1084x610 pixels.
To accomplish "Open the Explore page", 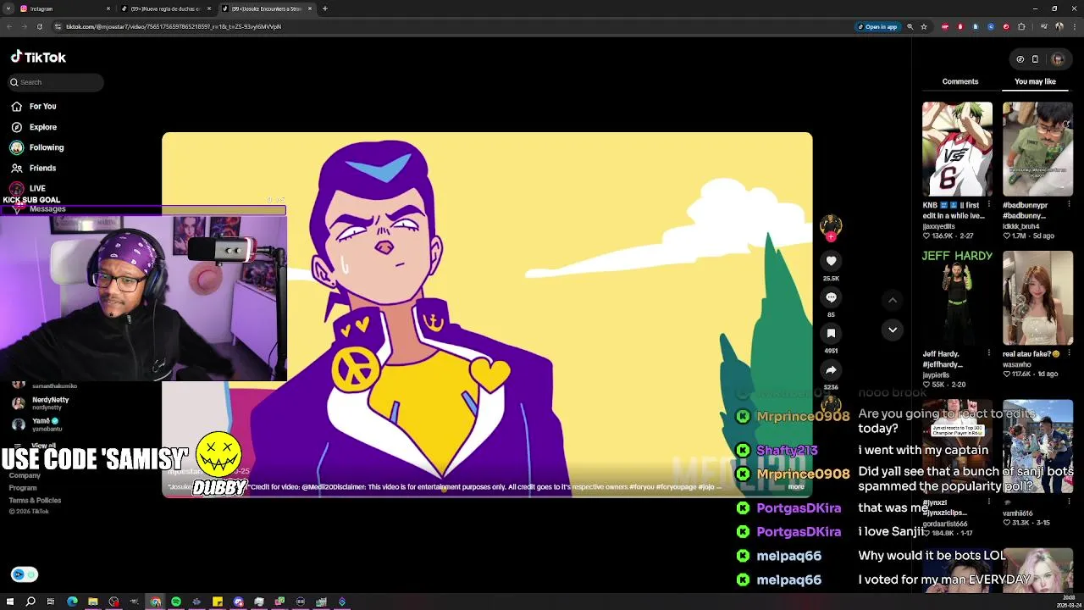I will (34, 127).
